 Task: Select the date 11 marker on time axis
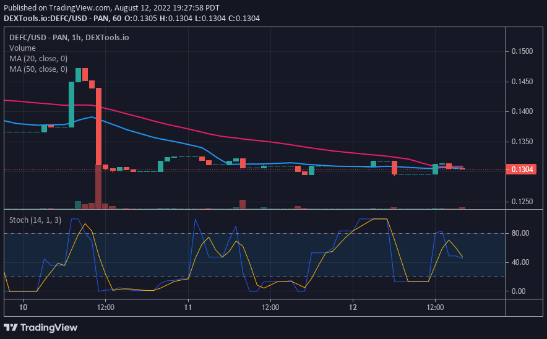point(188,307)
